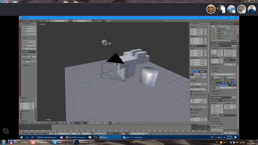The image size is (258, 145).
Task: Toggle Camera visibility eye in outliner
Action: point(231,33)
